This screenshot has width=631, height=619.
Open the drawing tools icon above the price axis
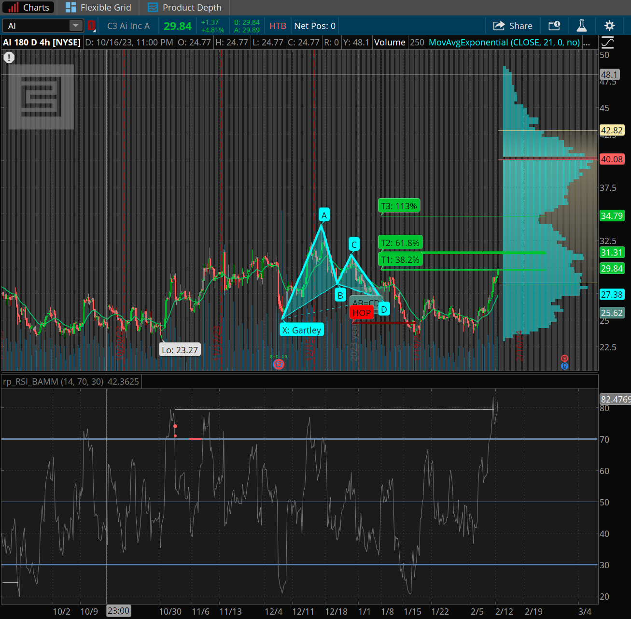tap(607, 43)
